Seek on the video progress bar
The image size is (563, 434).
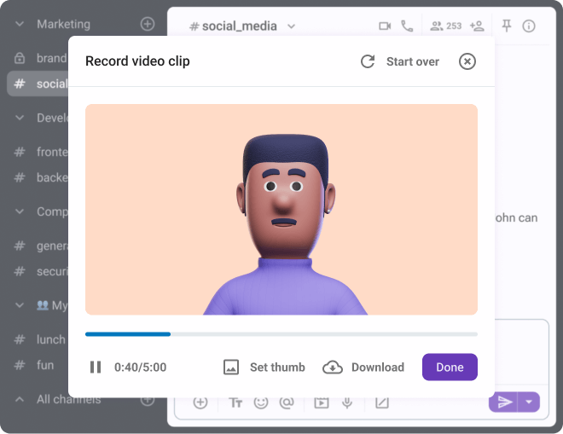click(x=281, y=334)
